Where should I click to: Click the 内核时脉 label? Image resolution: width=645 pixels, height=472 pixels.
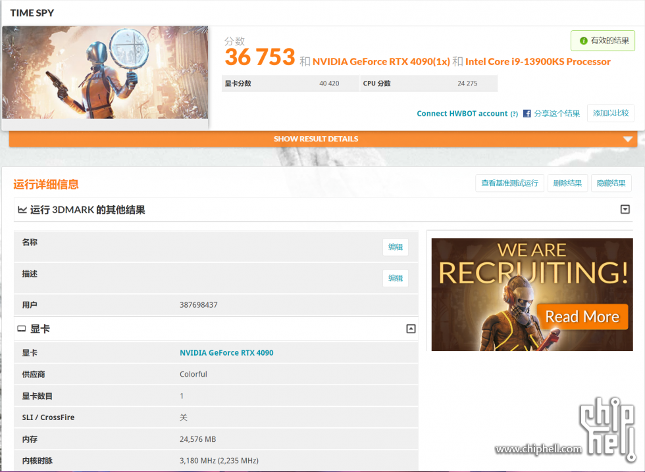[x=37, y=461]
